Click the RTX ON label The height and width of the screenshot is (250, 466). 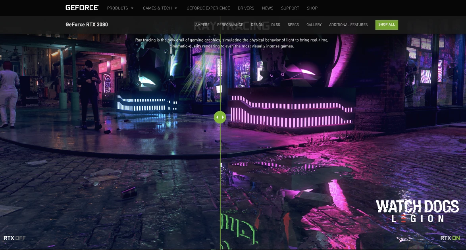450,238
